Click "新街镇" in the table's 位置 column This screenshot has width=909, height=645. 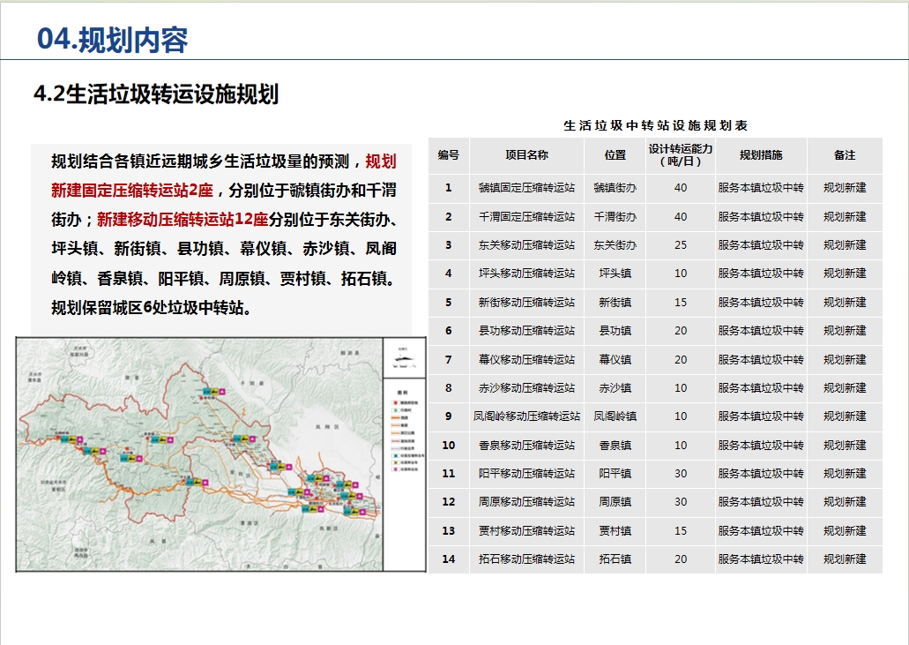615,302
